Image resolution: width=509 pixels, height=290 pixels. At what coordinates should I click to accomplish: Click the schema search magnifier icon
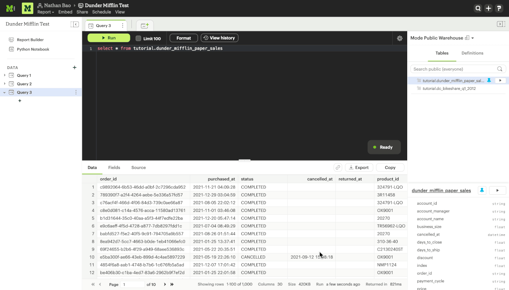click(x=499, y=69)
